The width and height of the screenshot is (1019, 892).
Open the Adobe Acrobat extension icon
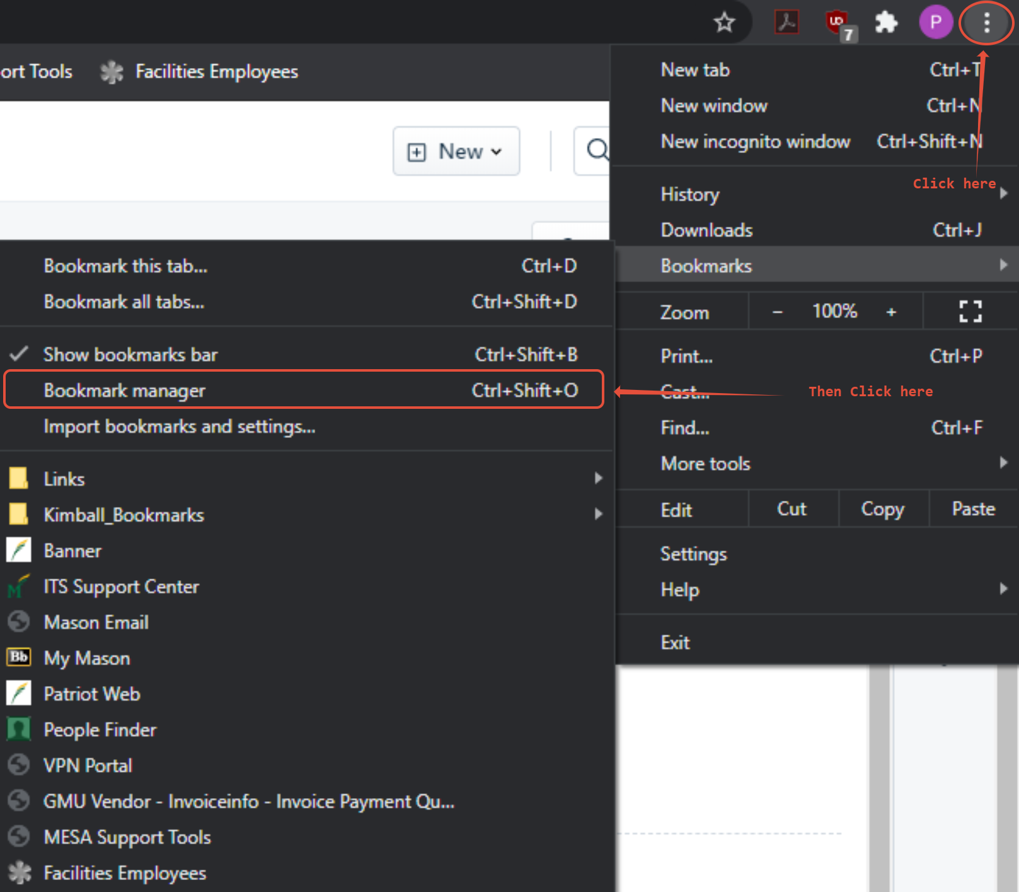(786, 23)
